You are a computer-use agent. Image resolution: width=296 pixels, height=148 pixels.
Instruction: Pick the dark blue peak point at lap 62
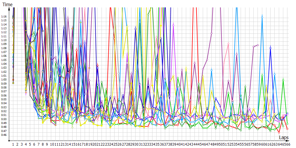click(x=271, y=48)
